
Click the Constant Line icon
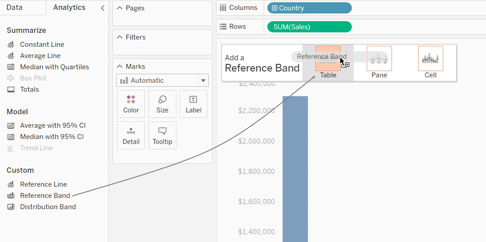click(x=11, y=45)
